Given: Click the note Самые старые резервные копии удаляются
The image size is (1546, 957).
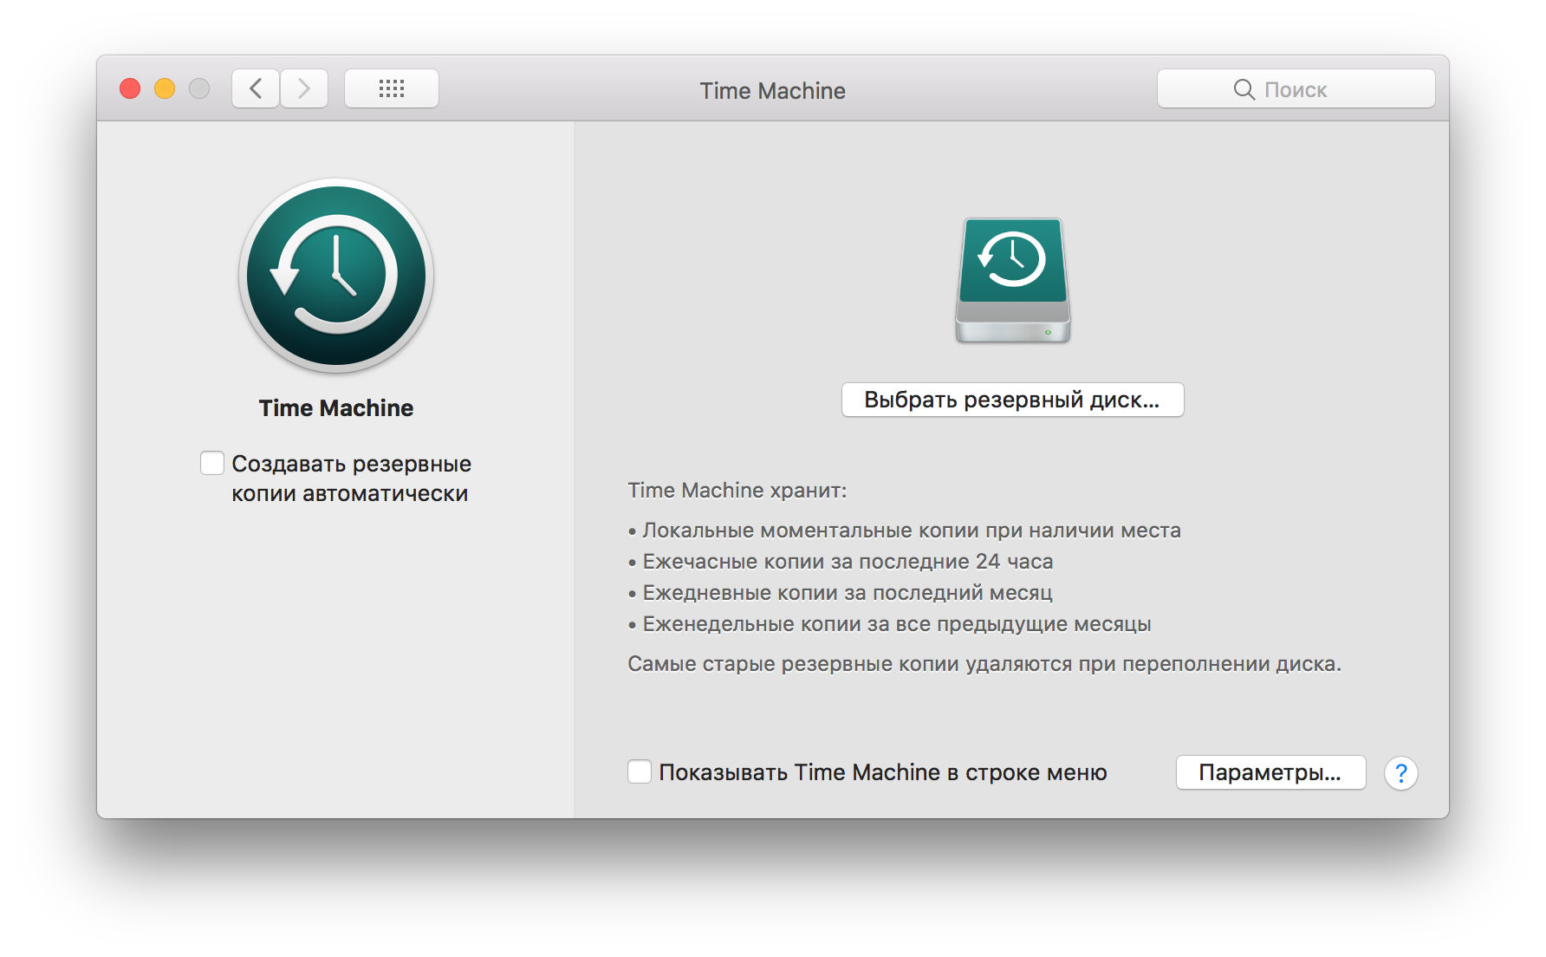Looking at the screenshot, I should coord(984,664).
